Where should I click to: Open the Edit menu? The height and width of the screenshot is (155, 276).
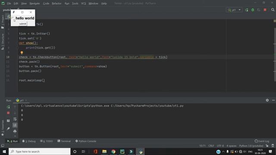16,3
